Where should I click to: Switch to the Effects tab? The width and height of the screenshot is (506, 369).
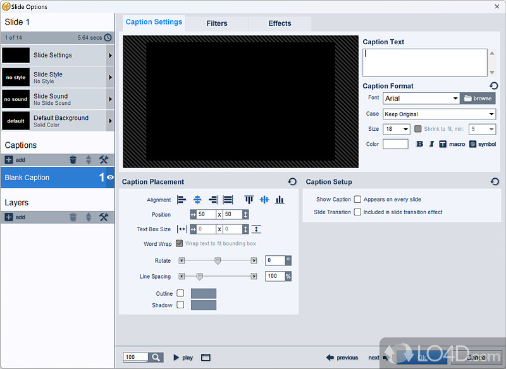(280, 23)
